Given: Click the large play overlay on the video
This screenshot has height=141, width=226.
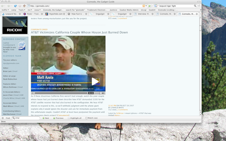Looking at the screenshot, I should pyautogui.click(x=95, y=81).
